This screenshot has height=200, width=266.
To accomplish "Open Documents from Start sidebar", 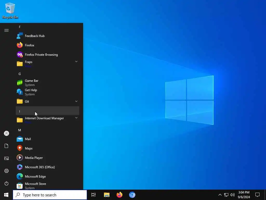I will coord(6,146).
